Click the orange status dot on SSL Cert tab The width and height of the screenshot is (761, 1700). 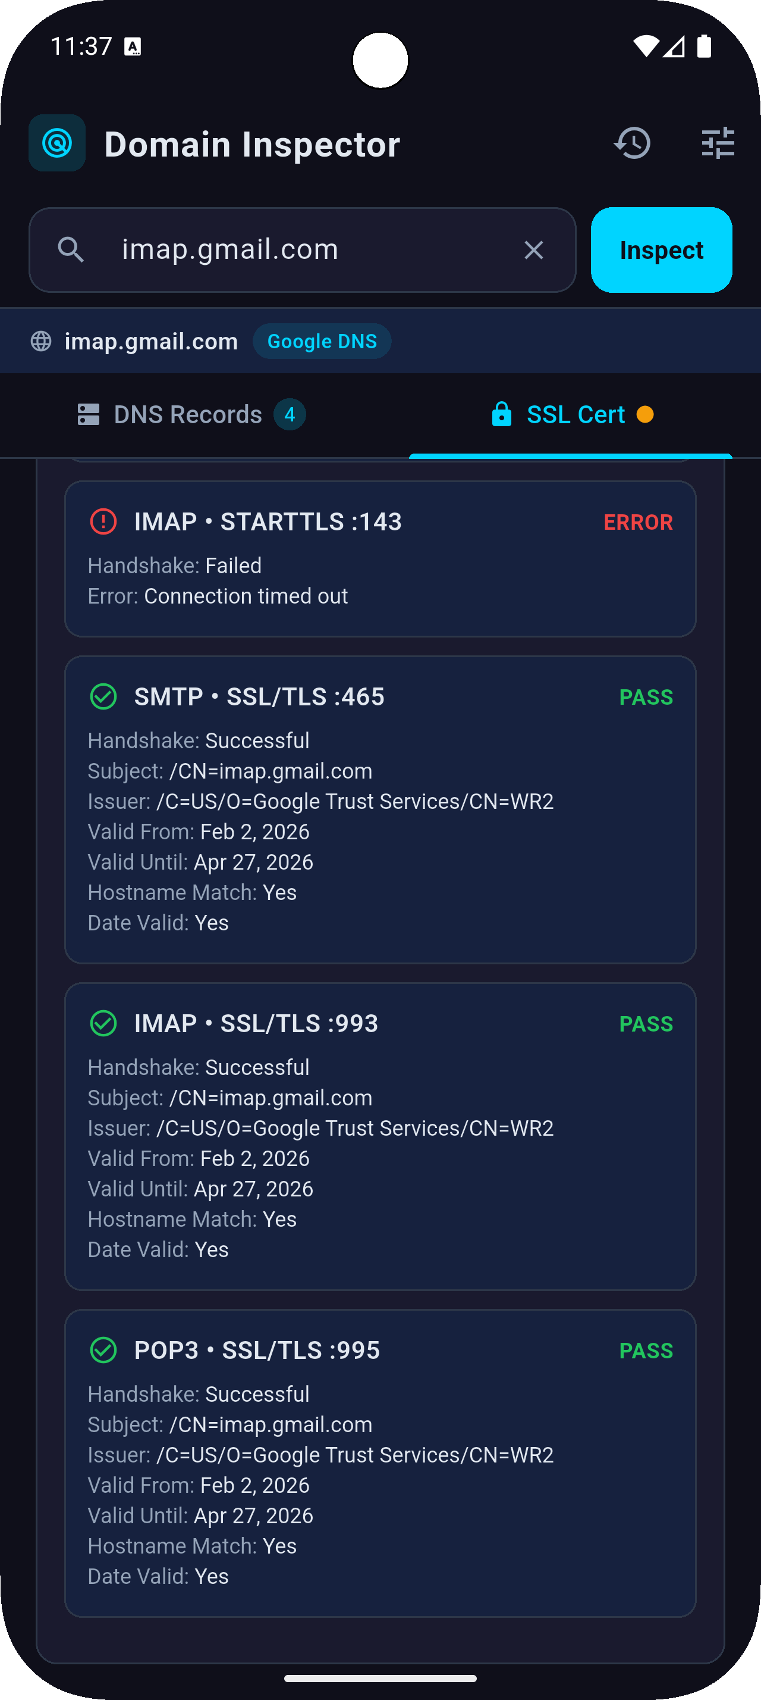point(645,415)
